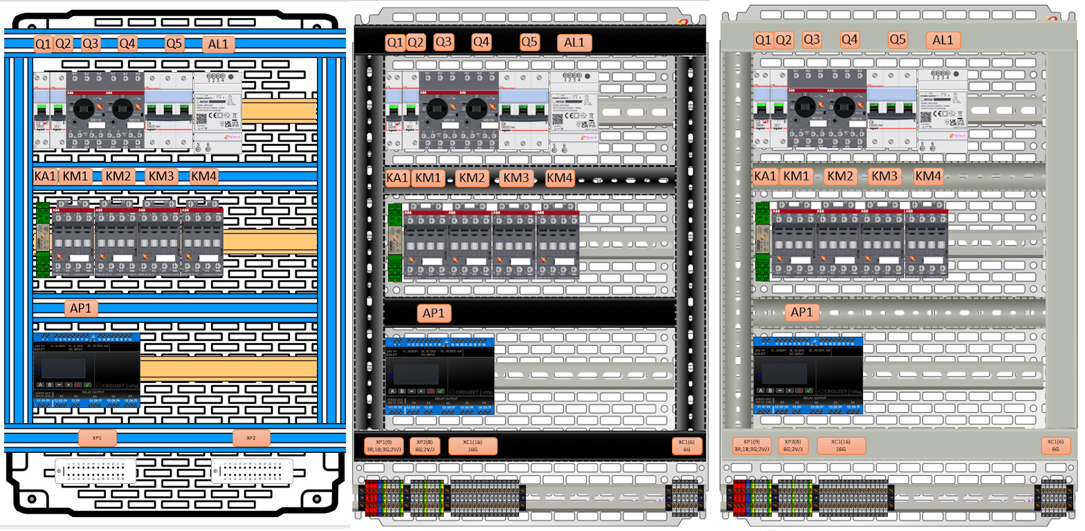This screenshot has height=531, width=1085.
Task: Select the AL1 label in the black panel
Action: click(x=574, y=43)
